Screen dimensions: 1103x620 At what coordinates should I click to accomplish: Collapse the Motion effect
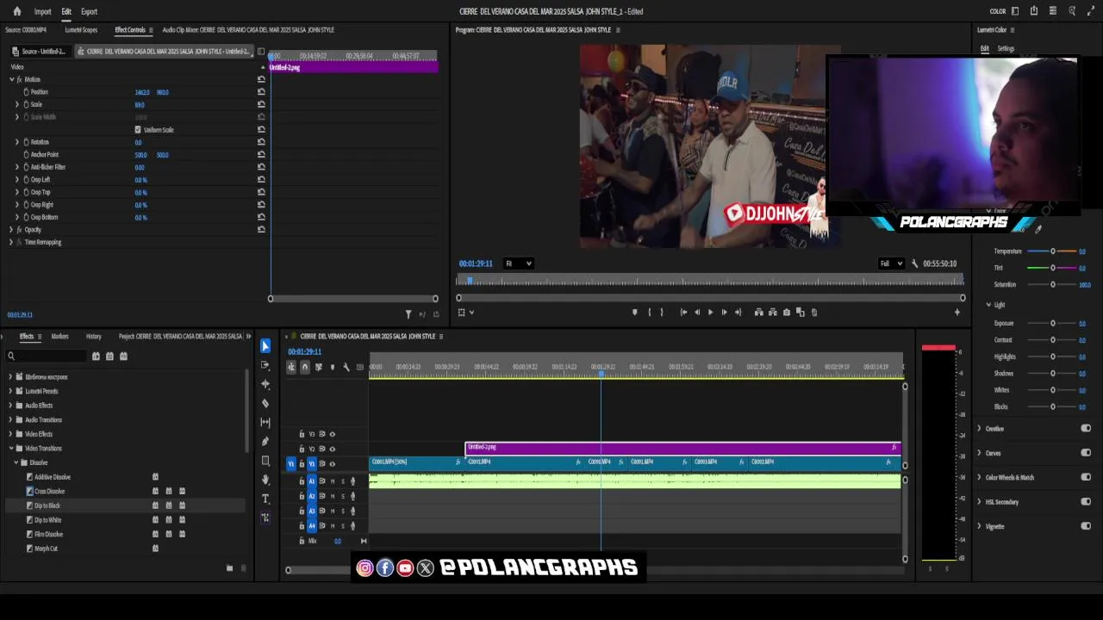(11, 79)
